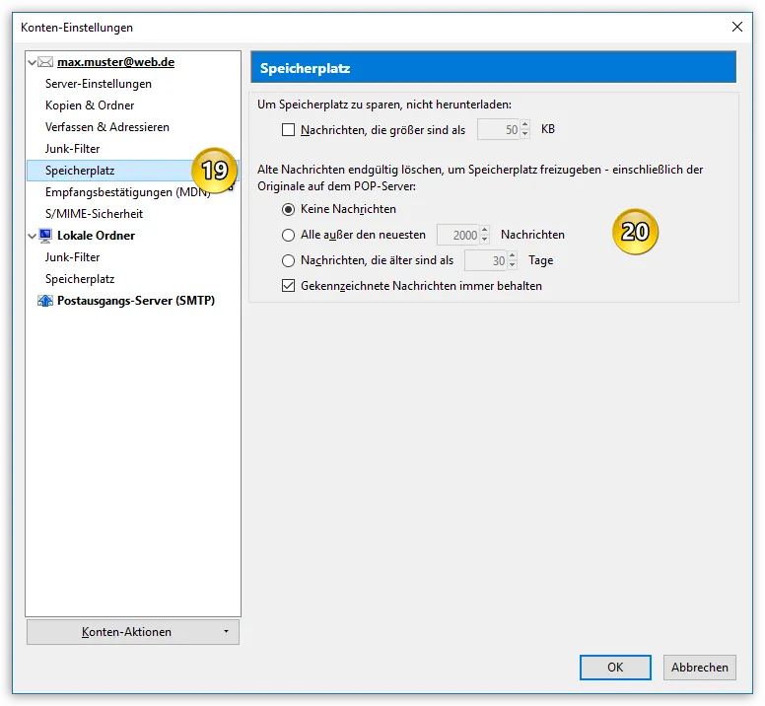
Task: Open Verfassen & Adressieren settings
Action: click(x=107, y=127)
